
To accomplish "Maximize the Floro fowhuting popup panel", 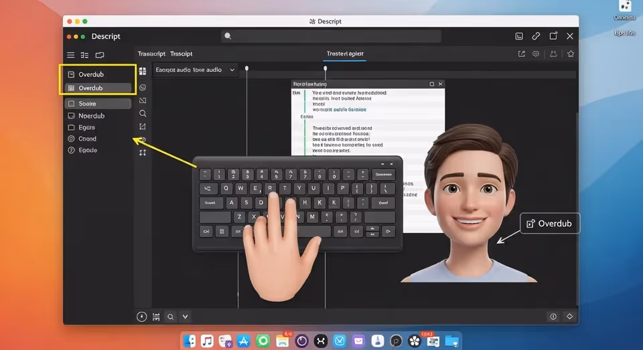I will tap(432, 84).
